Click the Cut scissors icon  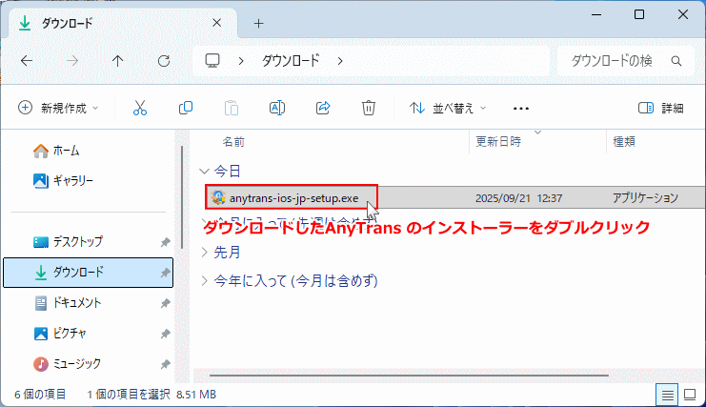coord(139,108)
